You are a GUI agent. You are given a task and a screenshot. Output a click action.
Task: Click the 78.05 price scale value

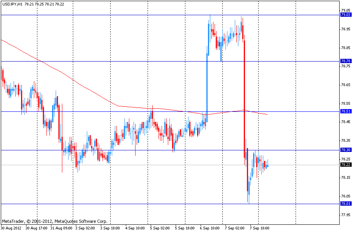tap(346, 196)
